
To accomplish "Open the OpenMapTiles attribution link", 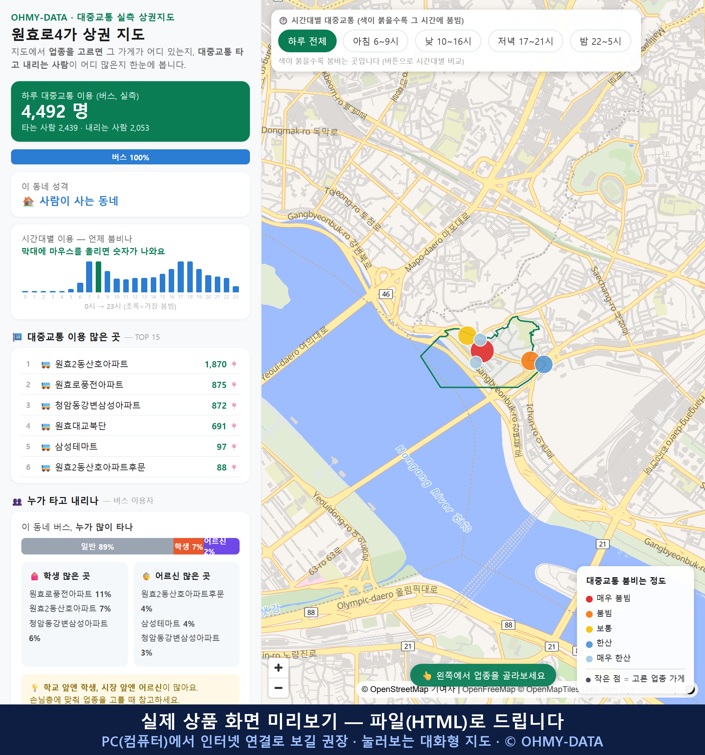I will 548,689.
